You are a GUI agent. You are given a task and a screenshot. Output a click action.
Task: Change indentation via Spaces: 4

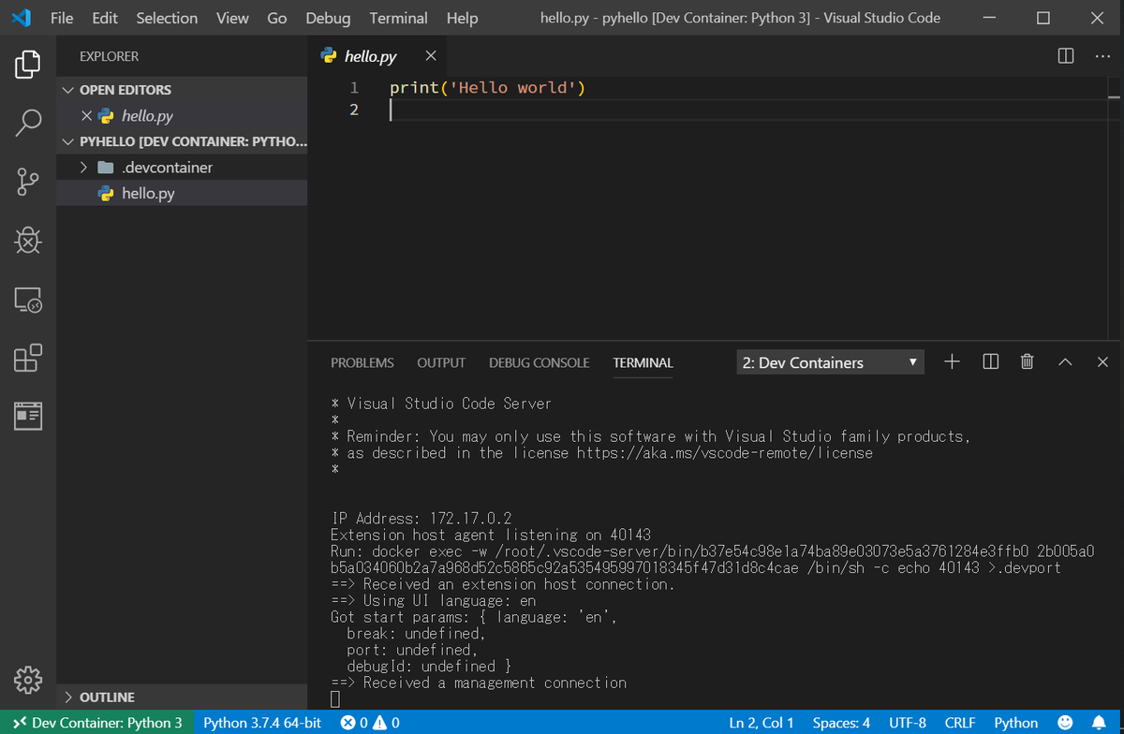click(x=841, y=723)
